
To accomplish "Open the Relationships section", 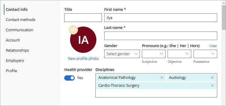I will (x=17, y=50).
